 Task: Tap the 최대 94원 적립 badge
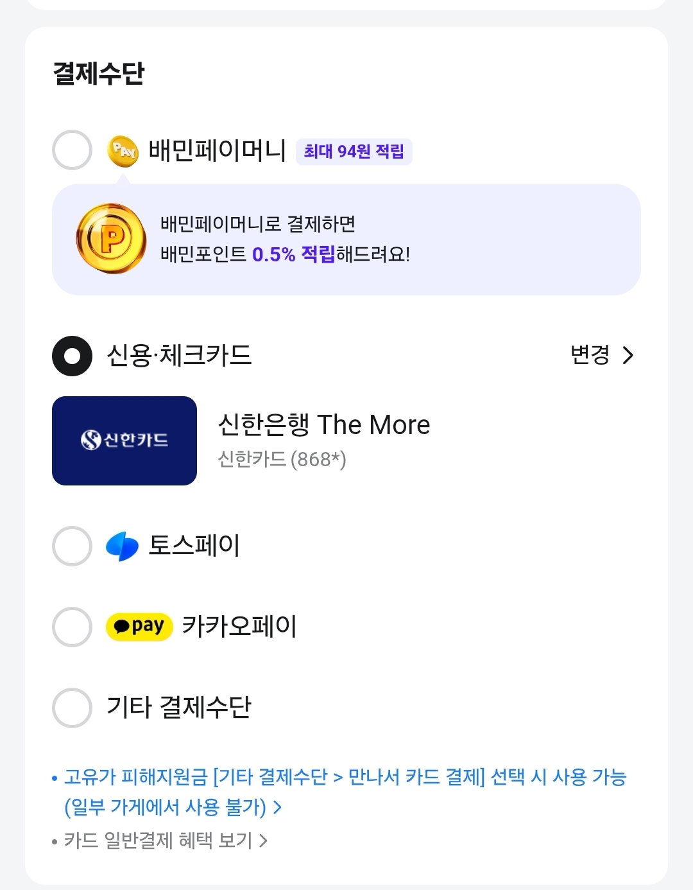(x=354, y=152)
